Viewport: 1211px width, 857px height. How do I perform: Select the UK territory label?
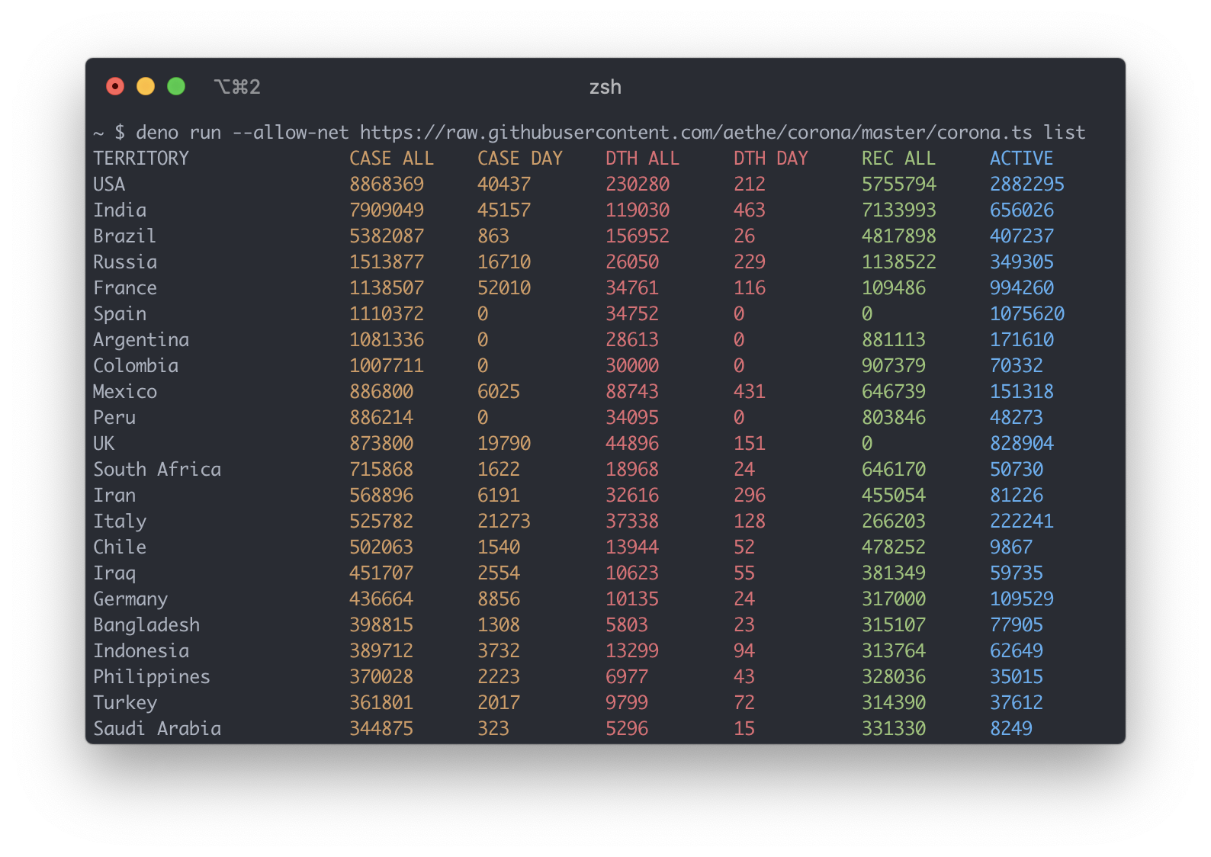(x=104, y=444)
